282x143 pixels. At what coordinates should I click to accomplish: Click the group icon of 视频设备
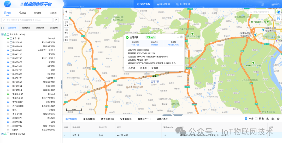pos(5,134)
